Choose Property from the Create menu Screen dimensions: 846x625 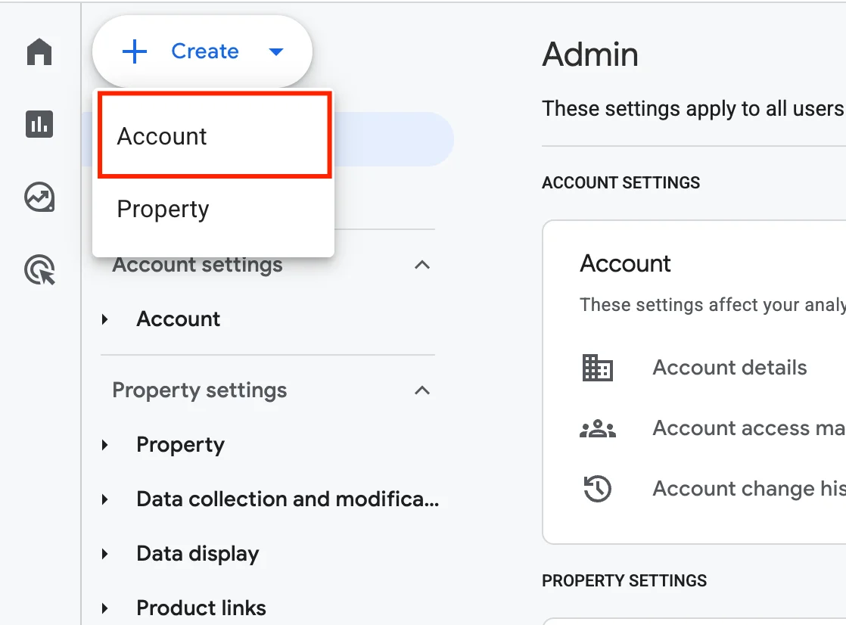coord(213,209)
